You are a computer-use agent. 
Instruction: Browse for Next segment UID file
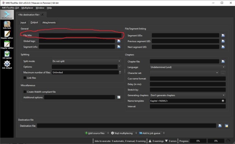(x=223, y=47)
